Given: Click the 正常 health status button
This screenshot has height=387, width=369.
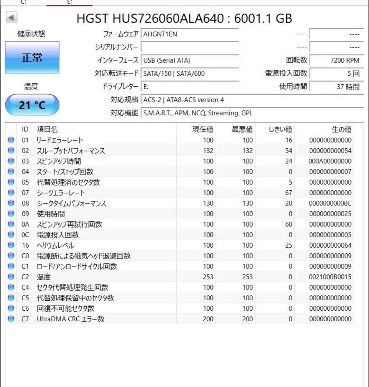Looking at the screenshot, I should [x=32, y=57].
